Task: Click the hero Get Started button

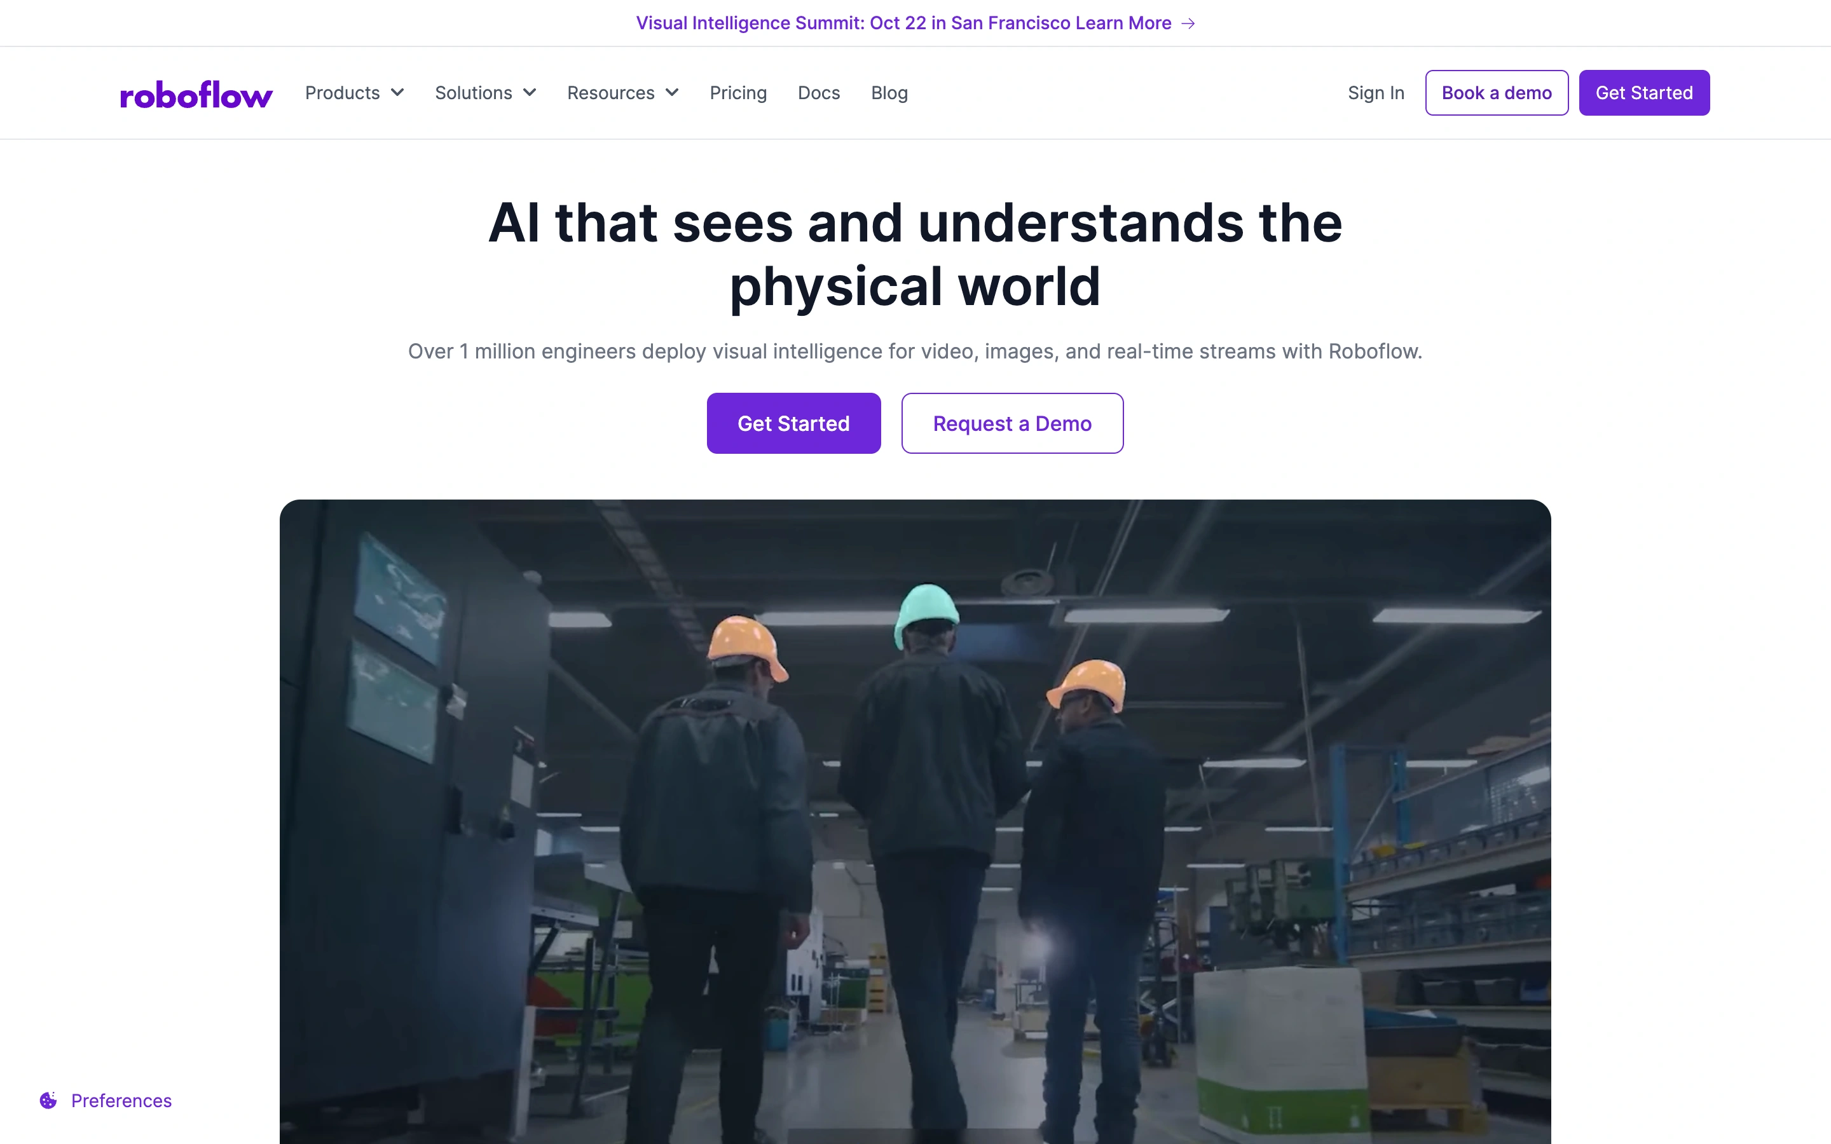Action: [x=793, y=423]
